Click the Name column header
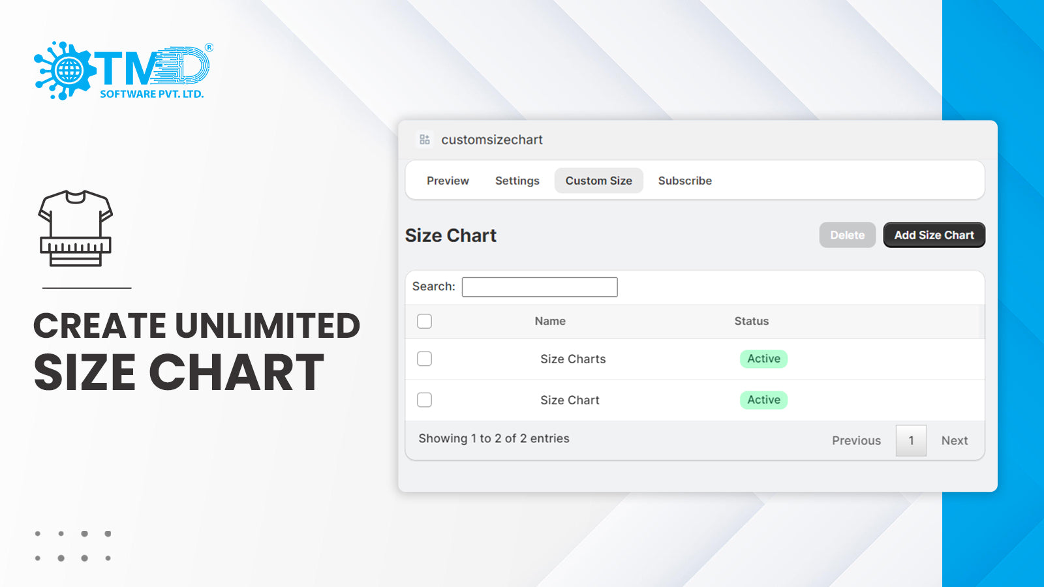 [550, 321]
